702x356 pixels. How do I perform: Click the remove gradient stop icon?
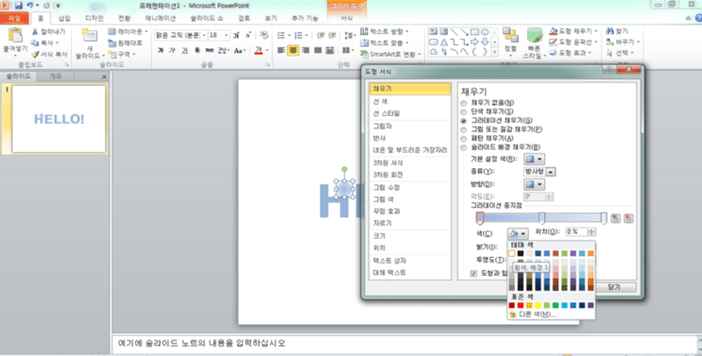tap(628, 218)
